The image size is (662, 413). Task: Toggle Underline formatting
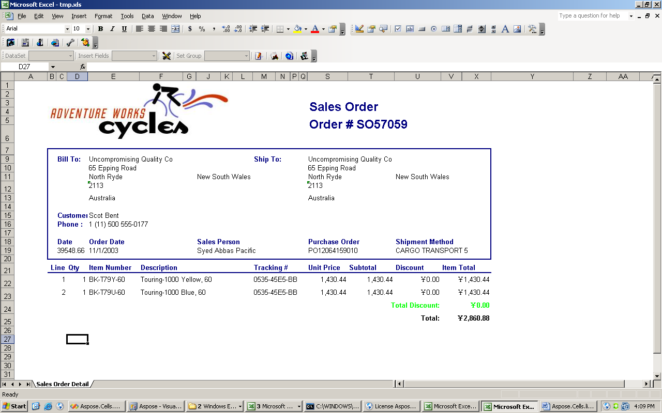124,29
